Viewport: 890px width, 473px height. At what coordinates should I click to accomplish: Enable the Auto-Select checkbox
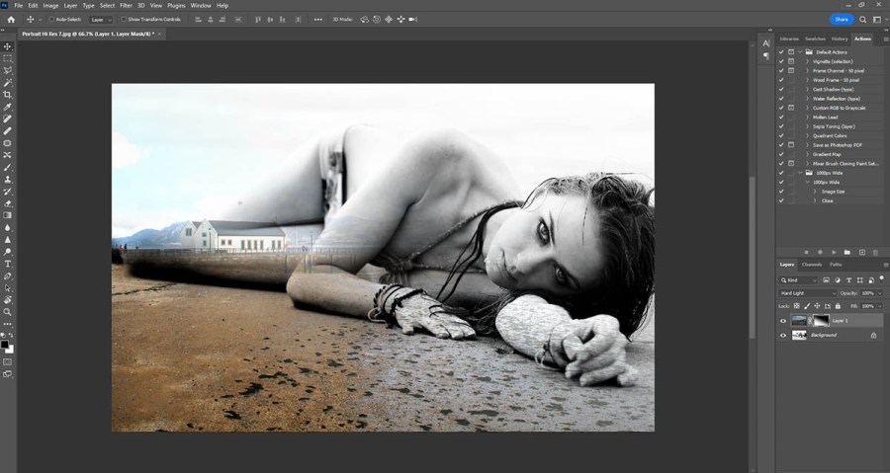pyautogui.click(x=51, y=19)
